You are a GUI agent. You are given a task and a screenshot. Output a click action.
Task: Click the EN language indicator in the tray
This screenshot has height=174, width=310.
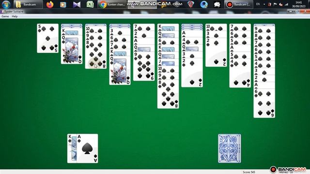(258, 4)
